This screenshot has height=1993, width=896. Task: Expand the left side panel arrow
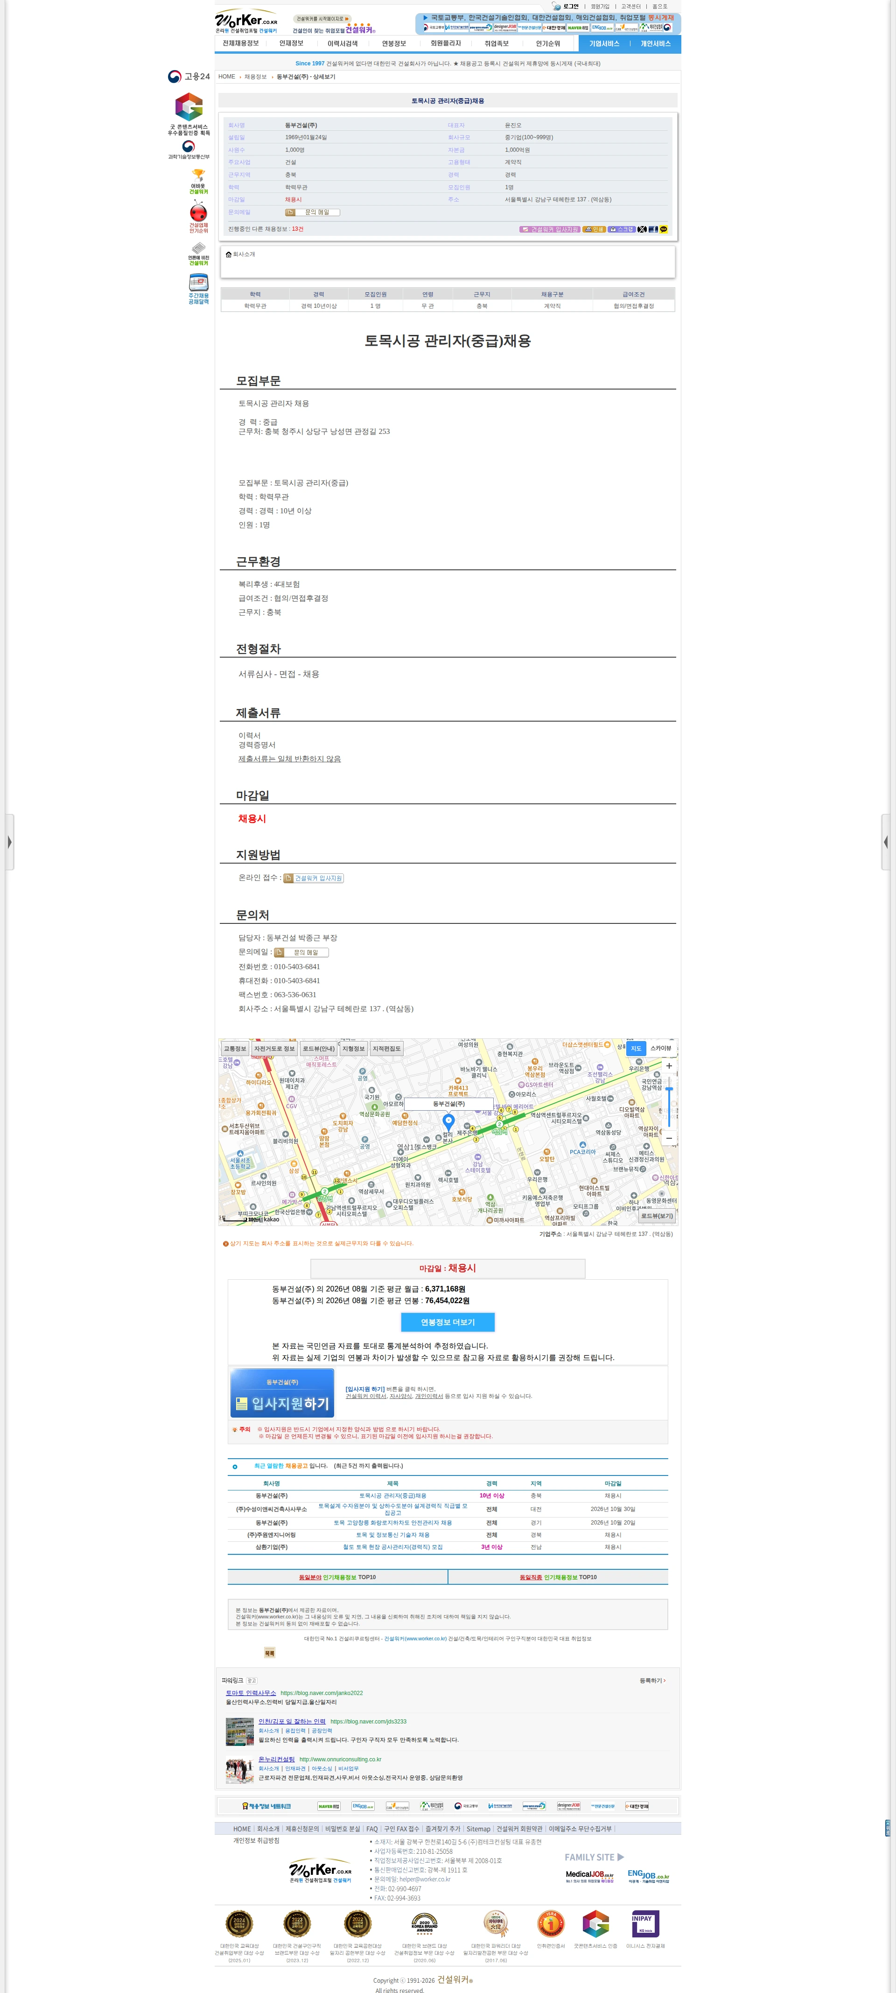click(x=9, y=842)
